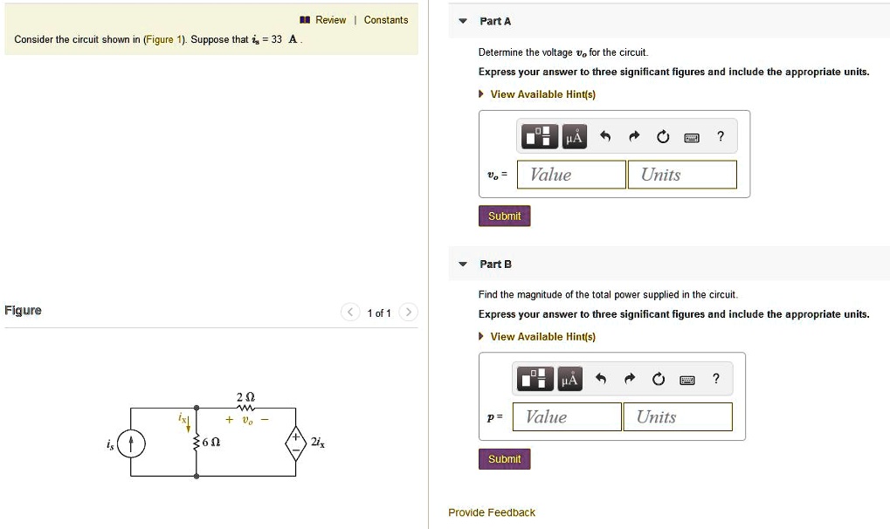890x529 pixels.
Task: Redo the last entry in Part A
Action: tap(633, 135)
